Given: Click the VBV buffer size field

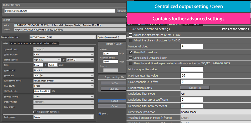Looking at the screenshot, I should point(42,91).
